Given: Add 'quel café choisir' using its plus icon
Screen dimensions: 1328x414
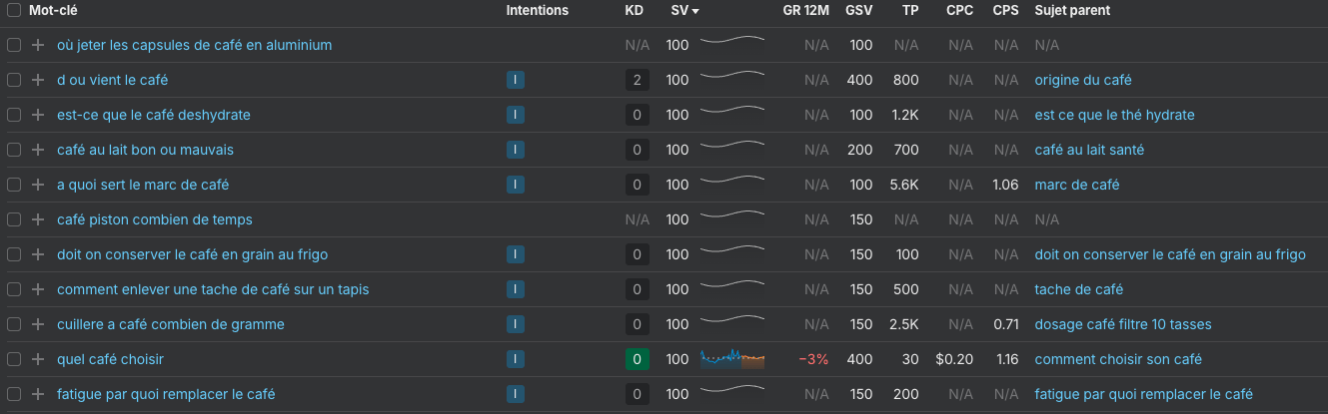Looking at the screenshot, I should 38,359.
